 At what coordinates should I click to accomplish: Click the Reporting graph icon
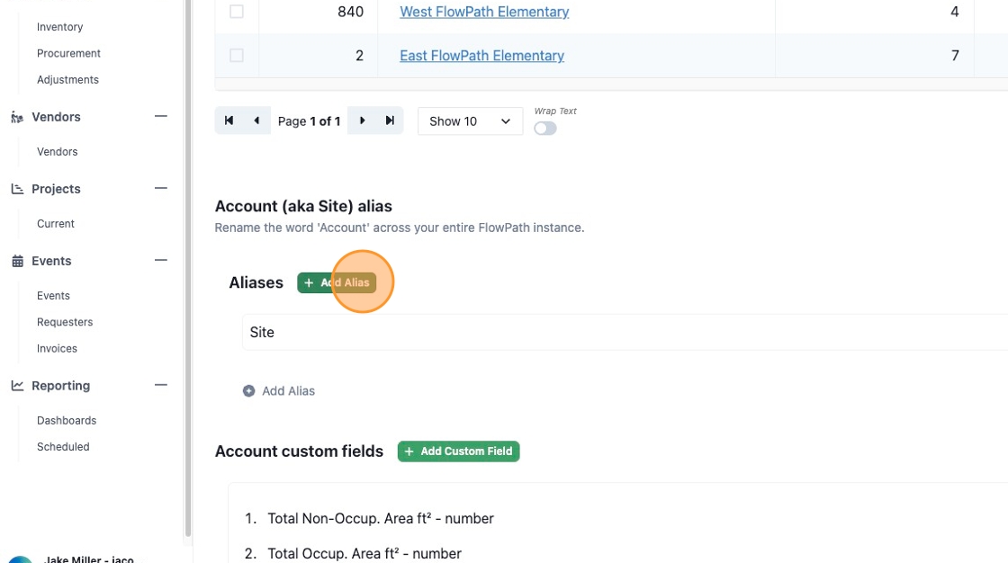(x=17, y=386)
